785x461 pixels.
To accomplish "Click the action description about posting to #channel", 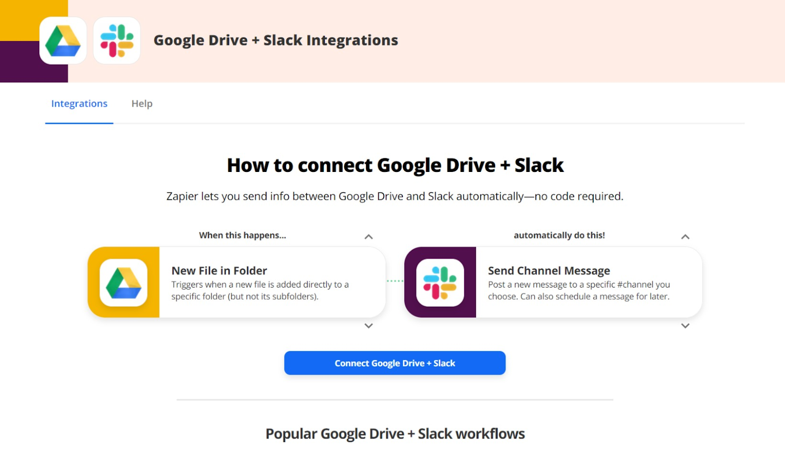I will [x=579, y=291].
